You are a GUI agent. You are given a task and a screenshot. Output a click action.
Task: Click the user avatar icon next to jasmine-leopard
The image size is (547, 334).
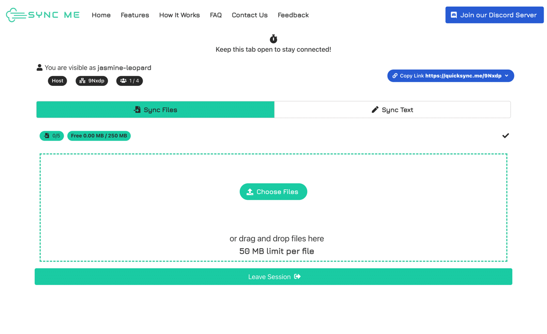click(39, 67)
